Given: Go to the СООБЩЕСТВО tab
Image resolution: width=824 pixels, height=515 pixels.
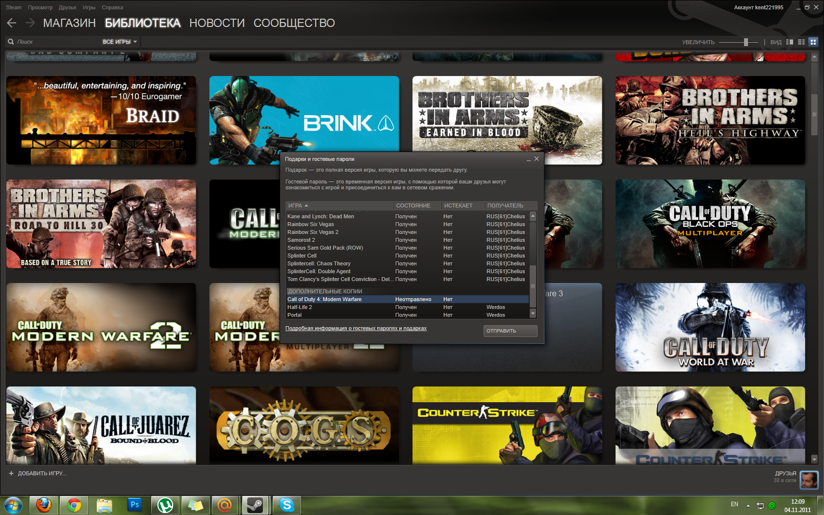Looking at the screenshot, I should (294, 23).
